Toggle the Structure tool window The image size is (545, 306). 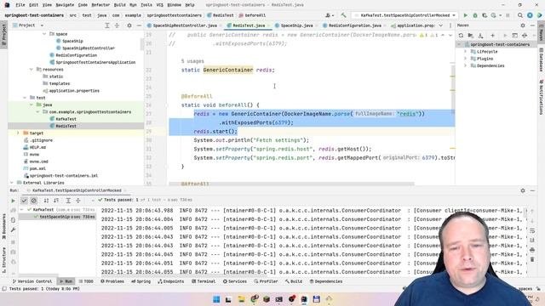(3, 259)
